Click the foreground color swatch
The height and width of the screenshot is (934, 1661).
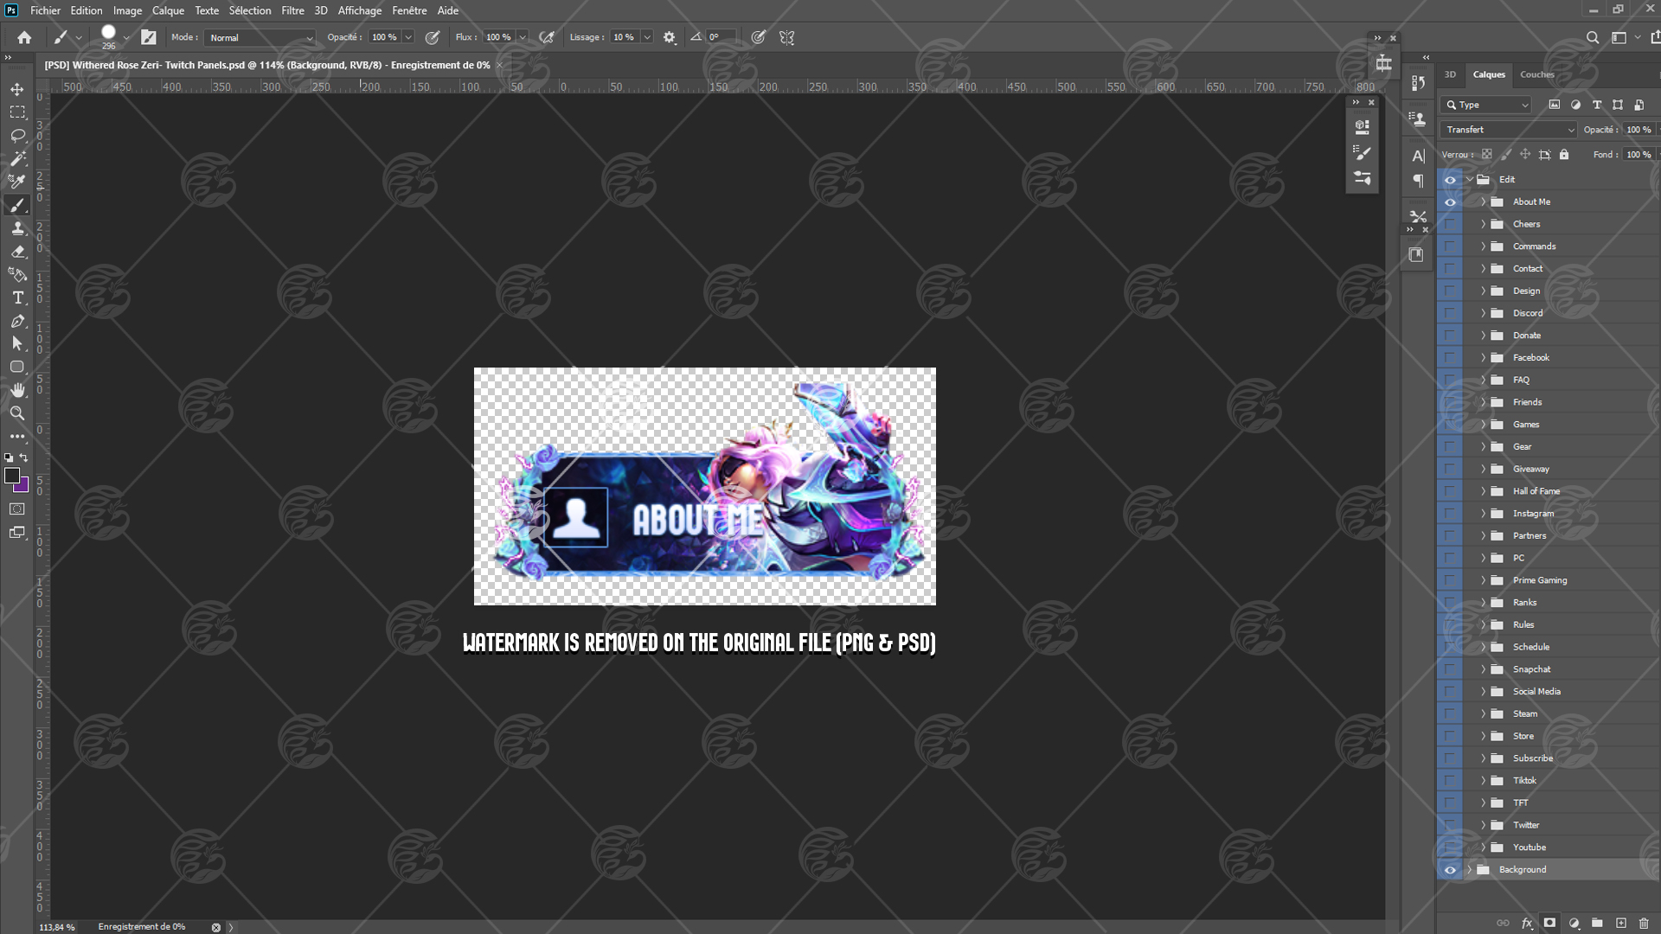coord(12,476)
